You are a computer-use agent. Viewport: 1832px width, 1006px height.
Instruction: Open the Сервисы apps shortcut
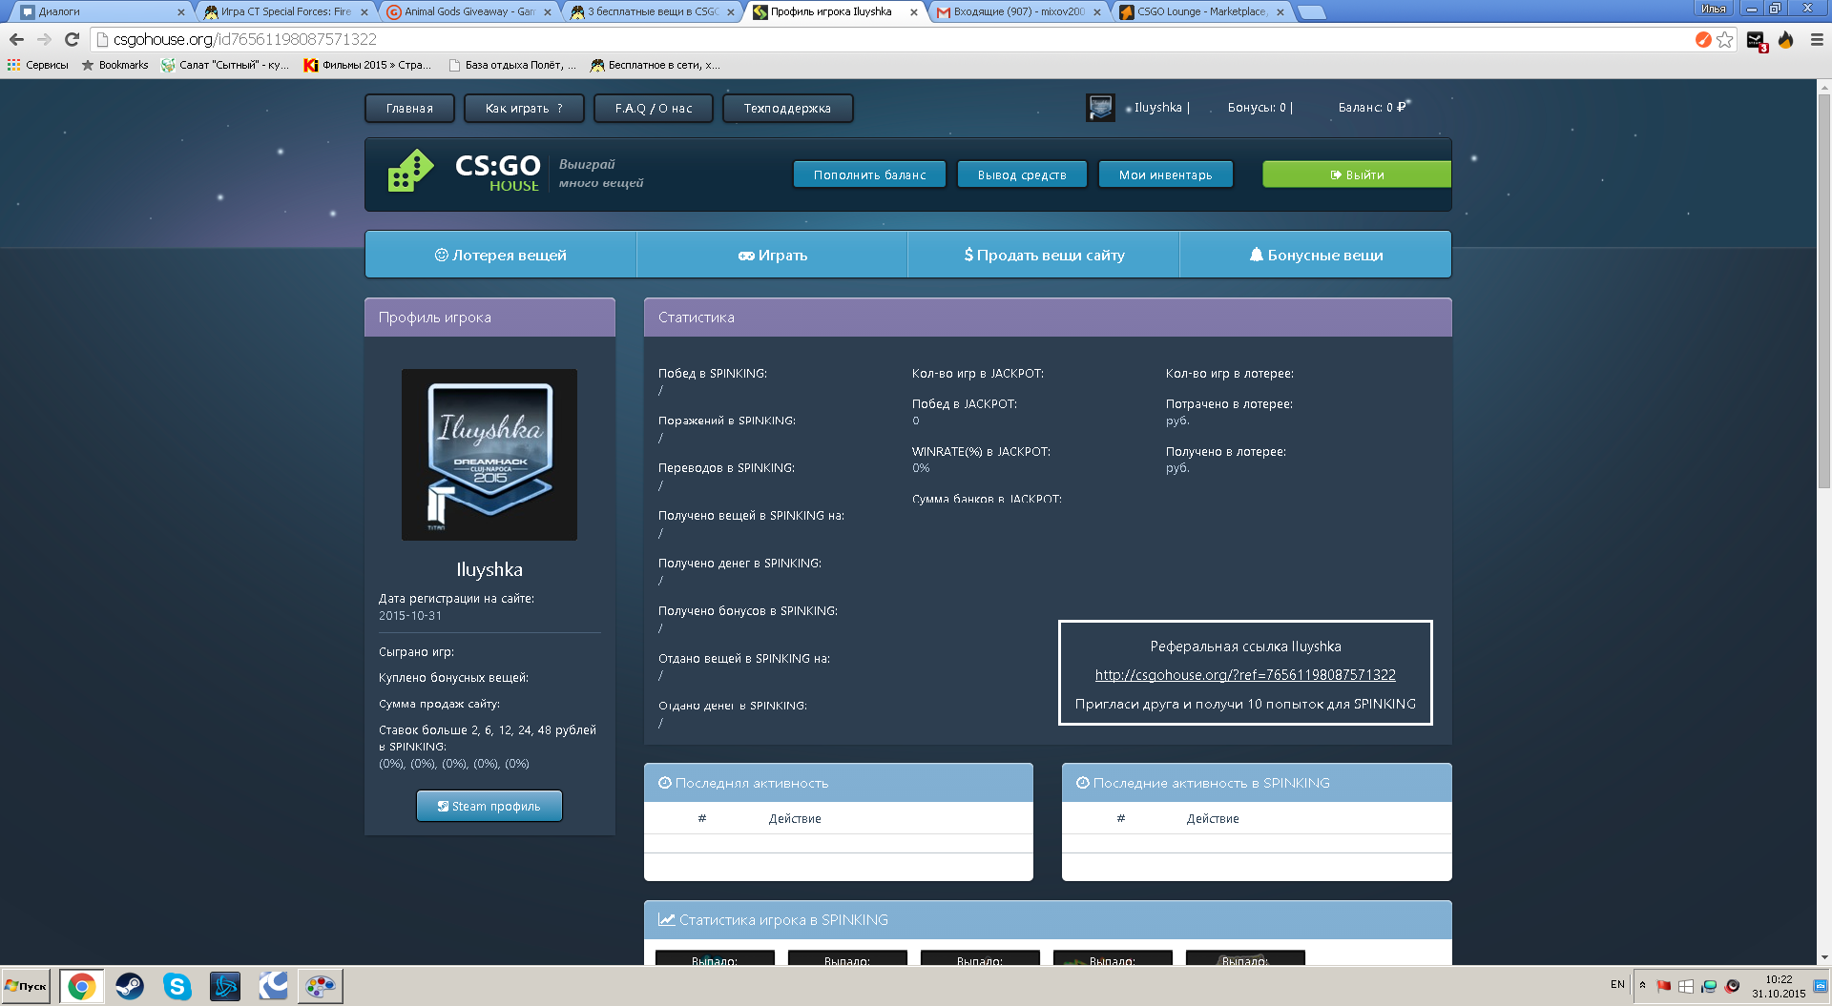click(38, 65)
